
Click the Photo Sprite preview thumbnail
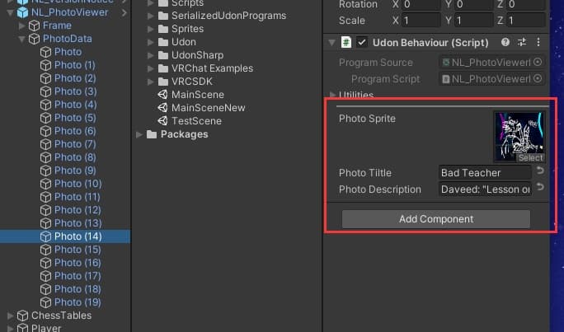(519, 137)
